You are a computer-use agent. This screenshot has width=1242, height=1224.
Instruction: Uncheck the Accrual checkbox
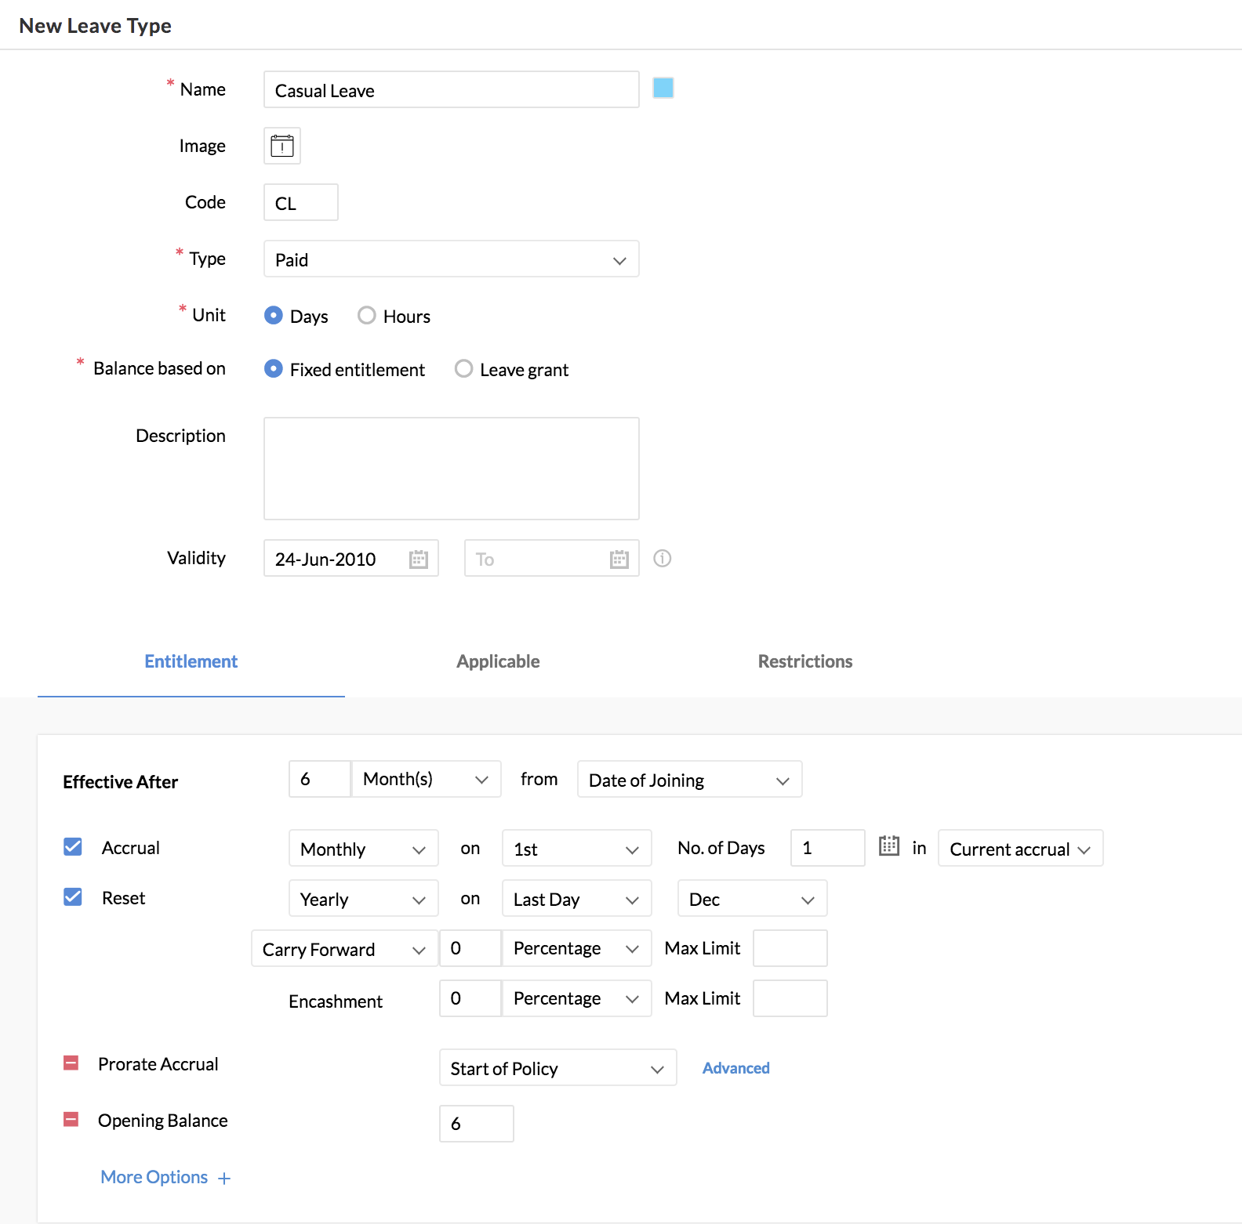tap(73, 847)
